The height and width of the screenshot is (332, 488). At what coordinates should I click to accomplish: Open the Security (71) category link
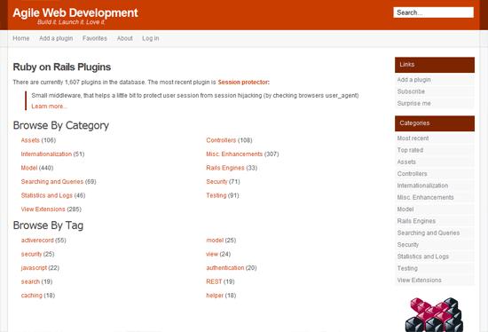(216, 181)
